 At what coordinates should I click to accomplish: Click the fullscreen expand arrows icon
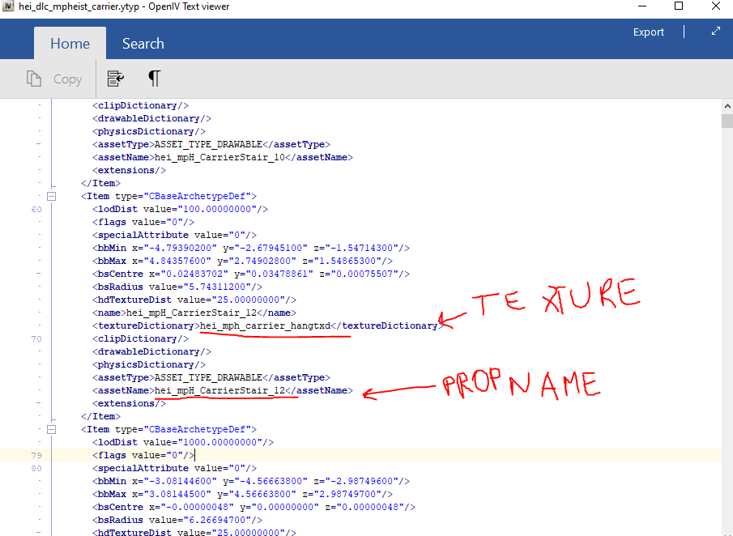click(715, 32)
